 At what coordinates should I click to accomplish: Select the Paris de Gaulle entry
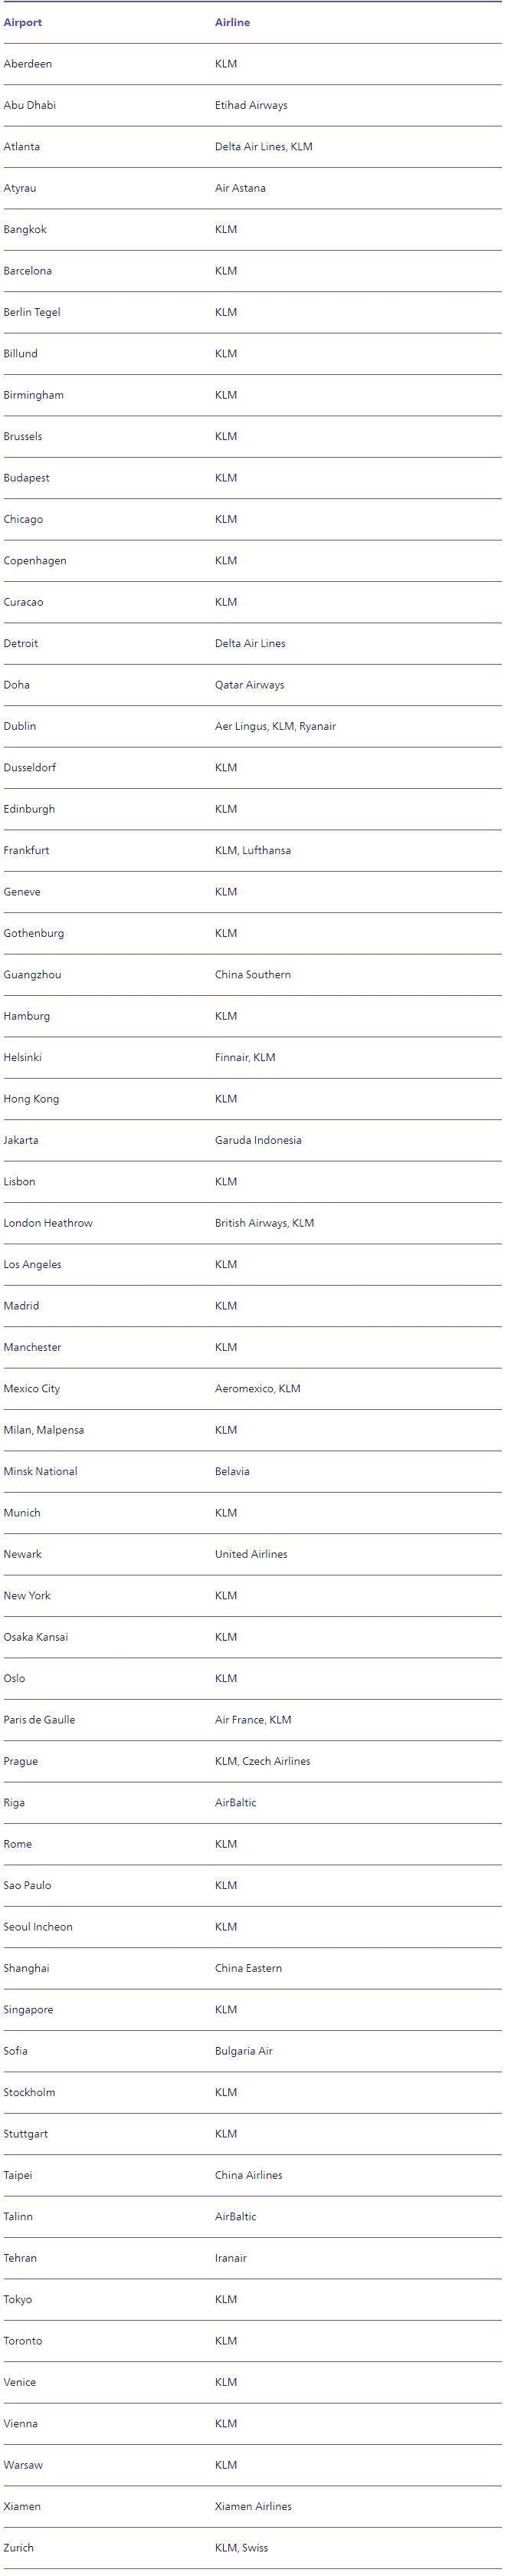(39, 1720)
